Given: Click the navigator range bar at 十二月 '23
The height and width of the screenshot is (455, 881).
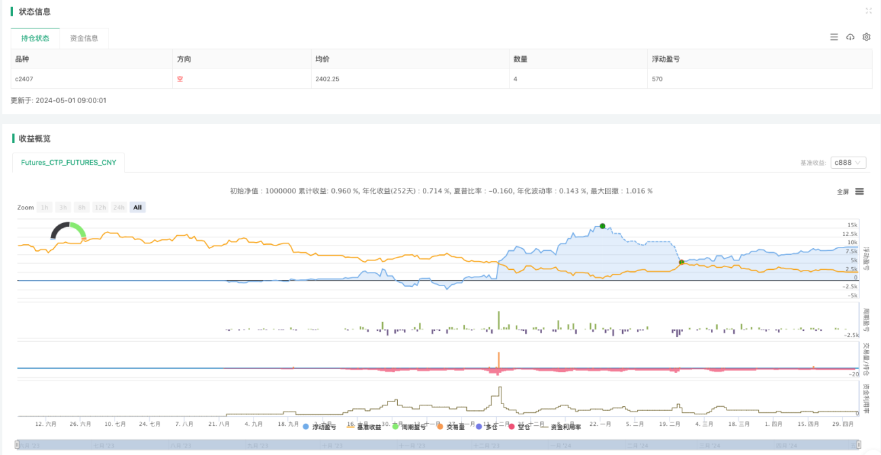Looking at the screenshot, I should (x=485, y=446).
